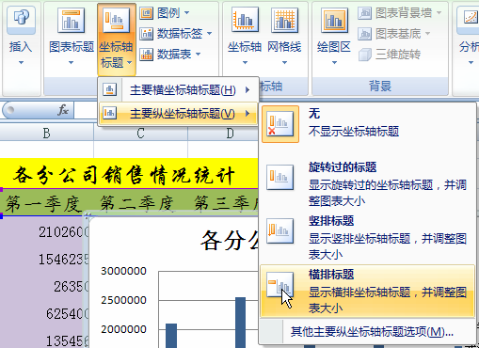Click the 数据表 data table icon
This screenshot has width=479, height=348.
click(146, 55)
